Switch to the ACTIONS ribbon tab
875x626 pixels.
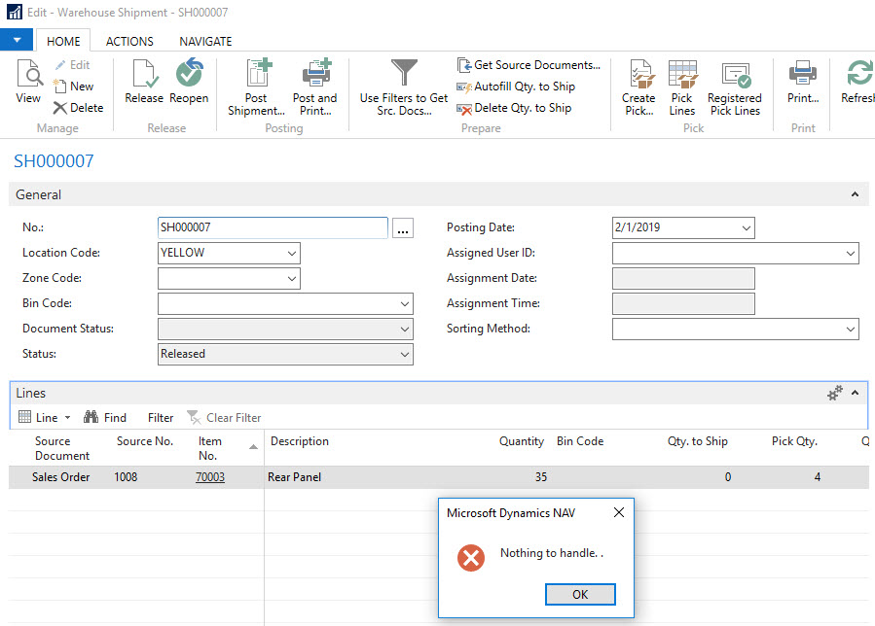(129, 41)
